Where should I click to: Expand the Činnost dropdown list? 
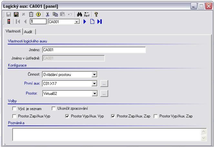click(x=94, y=75)
